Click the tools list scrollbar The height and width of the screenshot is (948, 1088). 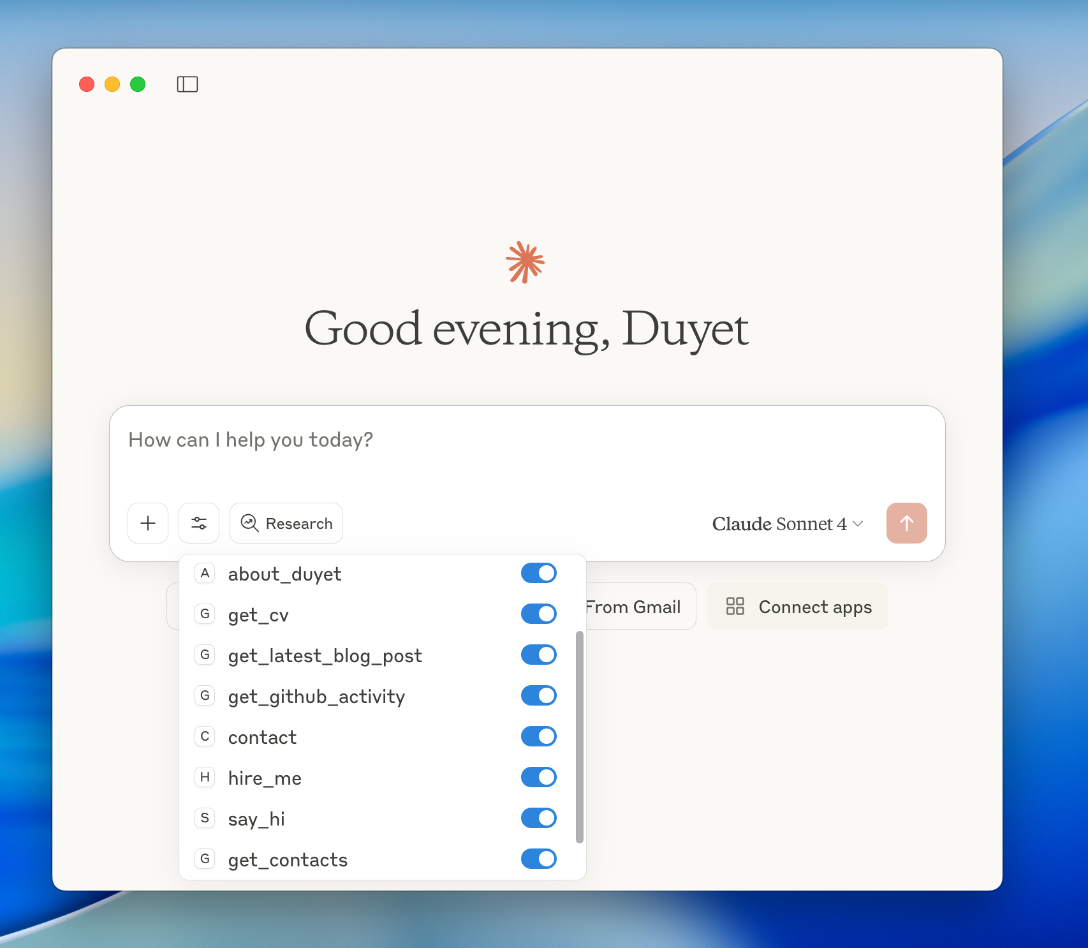[x=579, y=737]
